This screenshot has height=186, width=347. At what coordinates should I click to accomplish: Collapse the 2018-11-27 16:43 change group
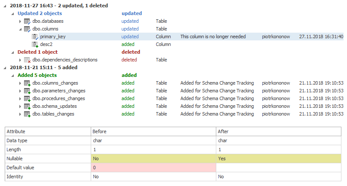[5, 6]
